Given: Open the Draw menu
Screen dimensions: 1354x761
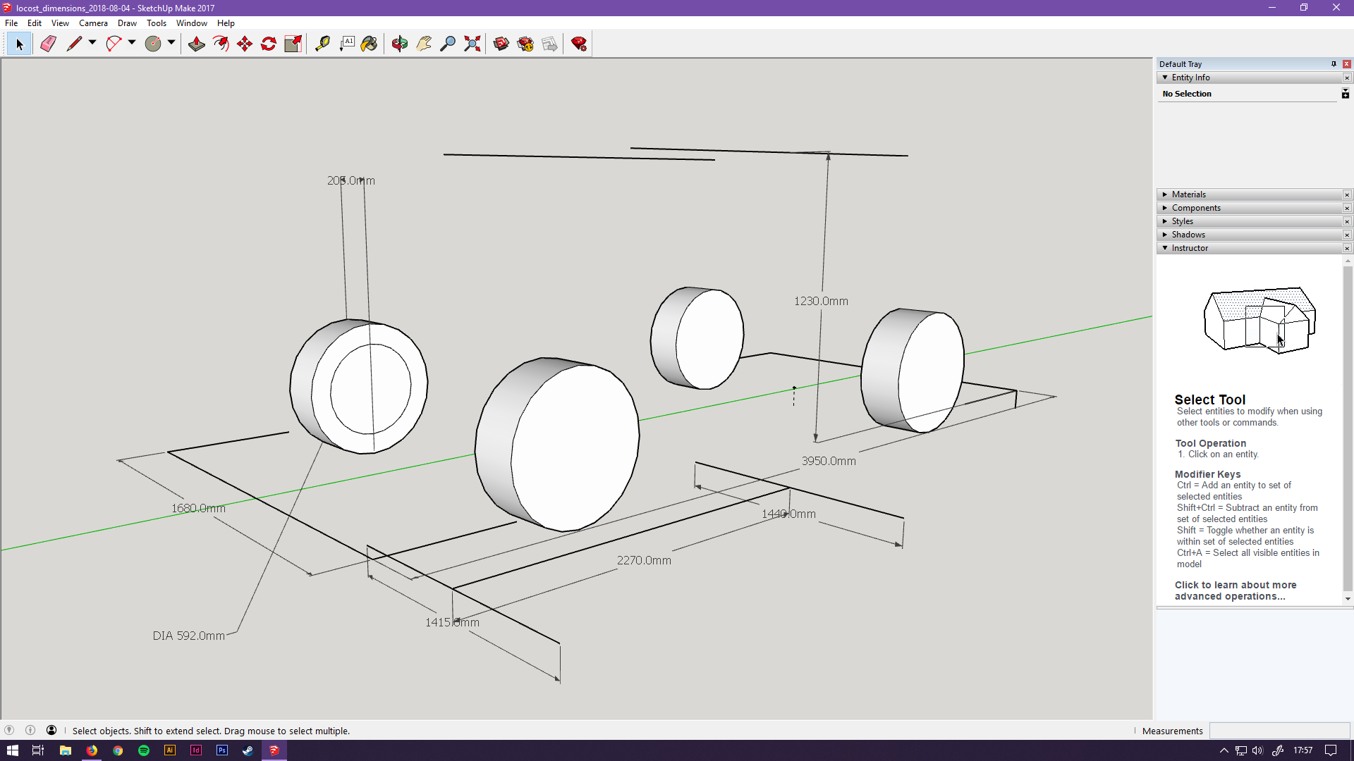Looking at the screenshot, I should pyautogui.click(x=126, y=23).
